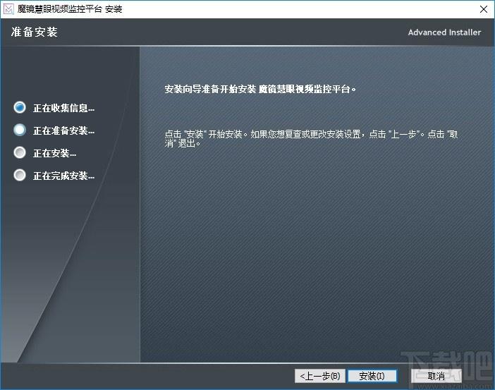Click the 准备安装 heading text
This screenshot has width=495, height=390.
tap(35, 32)
